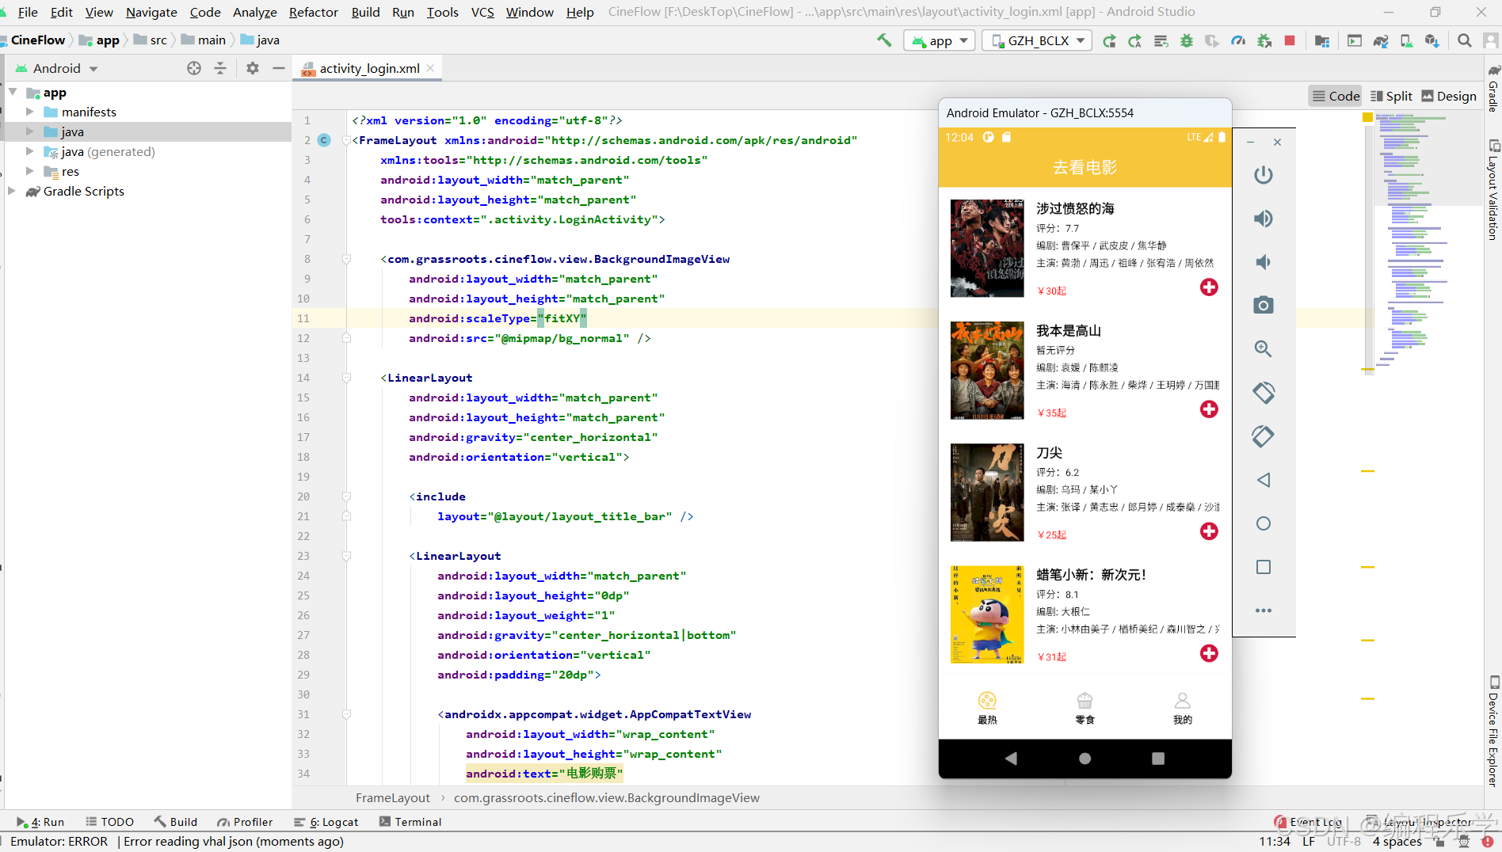Stop the running app with the red square icon
The width and height of the screenshot is (1502, 852).
tap(1289, 40)
